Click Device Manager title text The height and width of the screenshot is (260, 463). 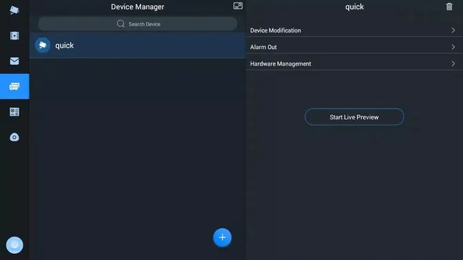138,7
